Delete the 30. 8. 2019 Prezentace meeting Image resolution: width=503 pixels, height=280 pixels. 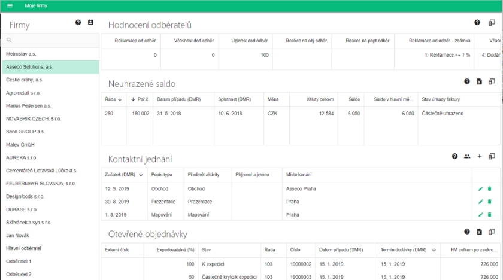point(490,202)
